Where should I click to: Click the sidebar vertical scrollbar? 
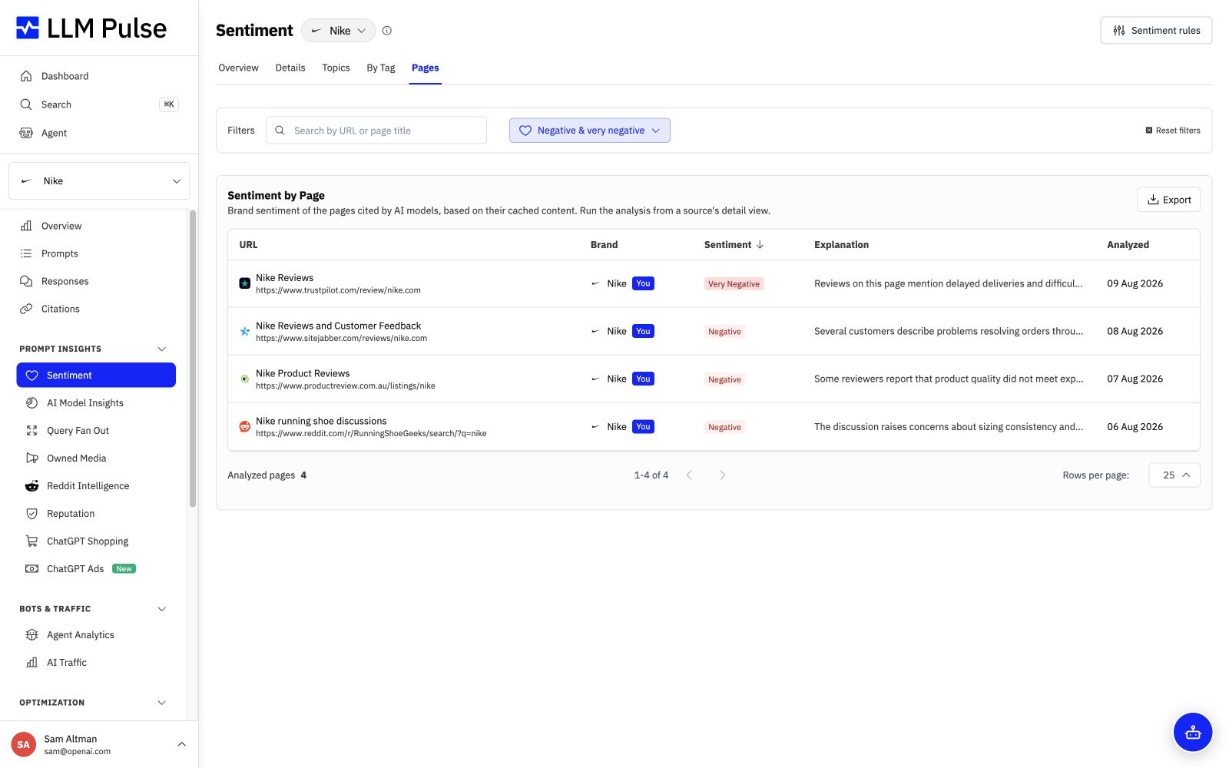tap(193, 358)
